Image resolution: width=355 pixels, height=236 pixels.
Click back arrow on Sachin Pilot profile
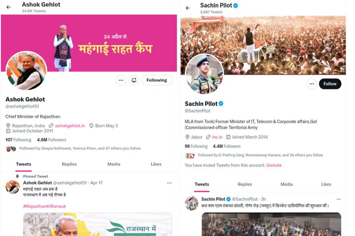188,8
